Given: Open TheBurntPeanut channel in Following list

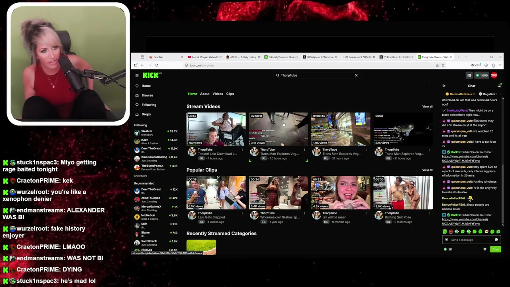Looking at the screenshot, I should pos(156,167).
